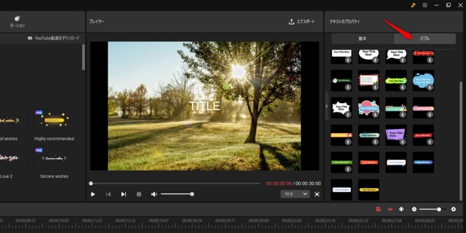Click the TITLE text in preview
The image size is (466, 233).
205,106
